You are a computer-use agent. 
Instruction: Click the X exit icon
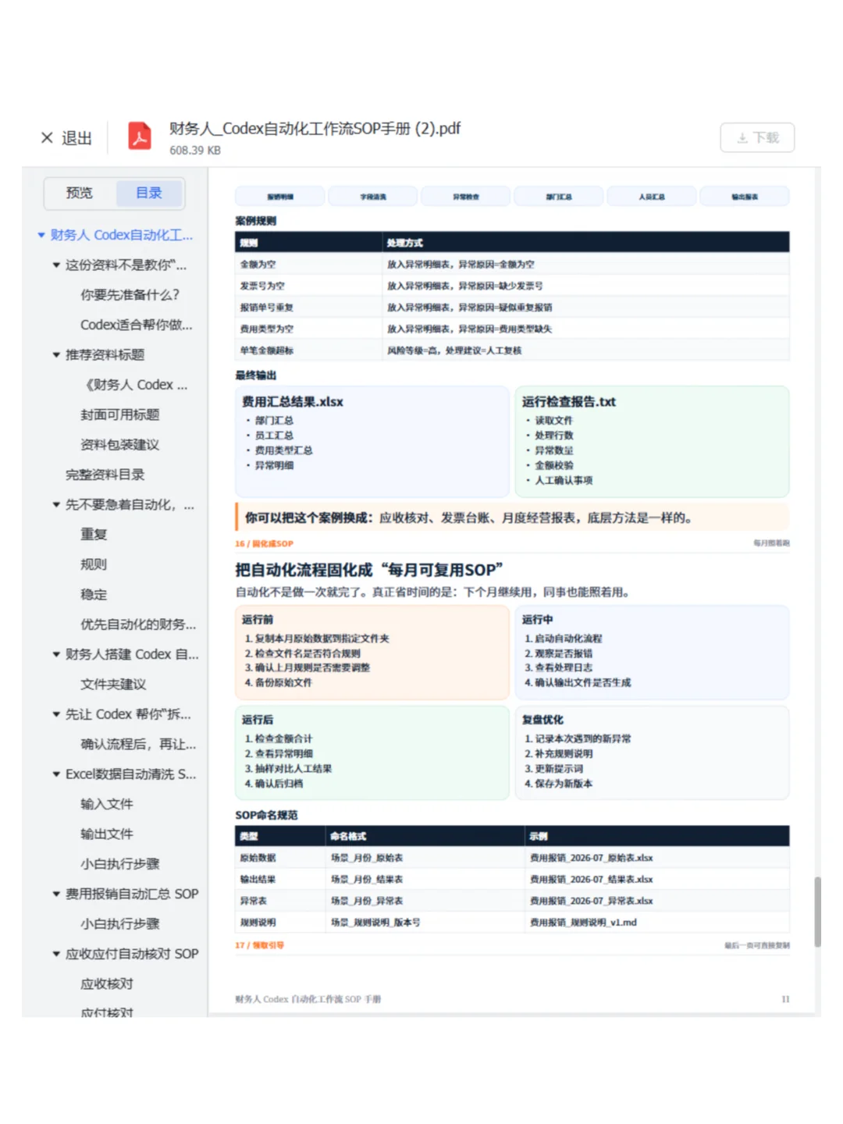pos(47,138)
